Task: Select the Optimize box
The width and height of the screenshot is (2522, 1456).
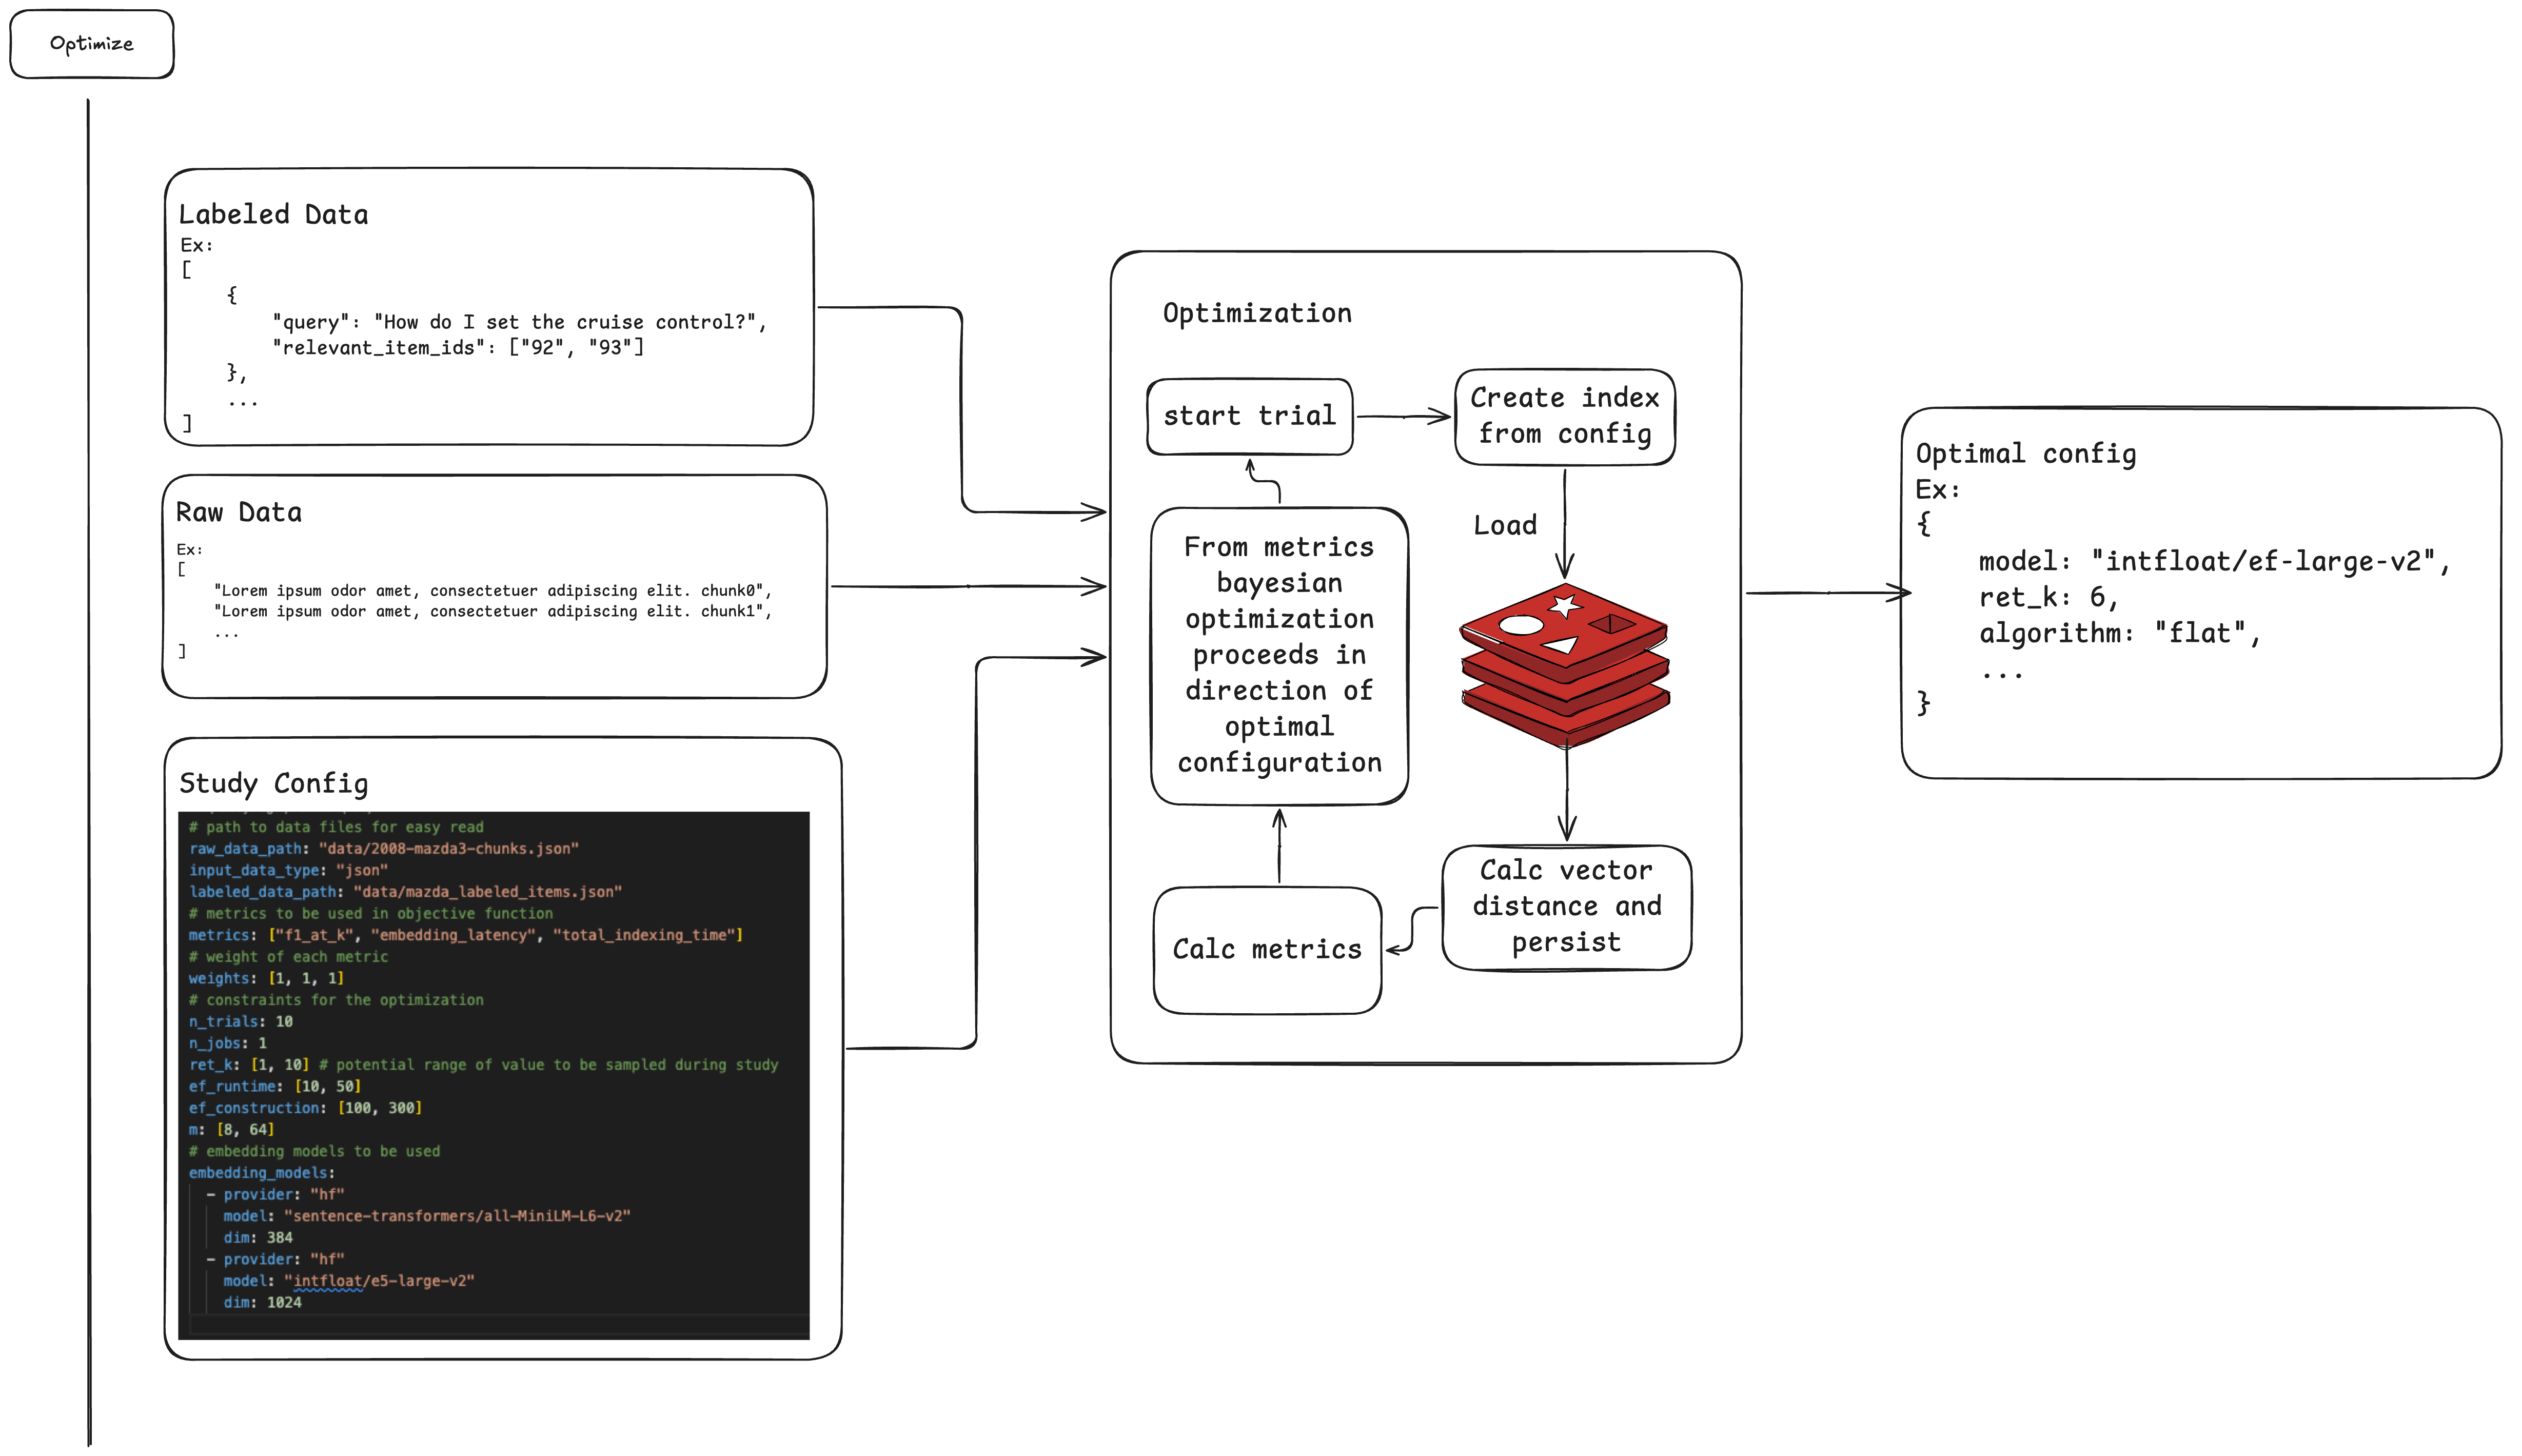Action: coord(91,44)
